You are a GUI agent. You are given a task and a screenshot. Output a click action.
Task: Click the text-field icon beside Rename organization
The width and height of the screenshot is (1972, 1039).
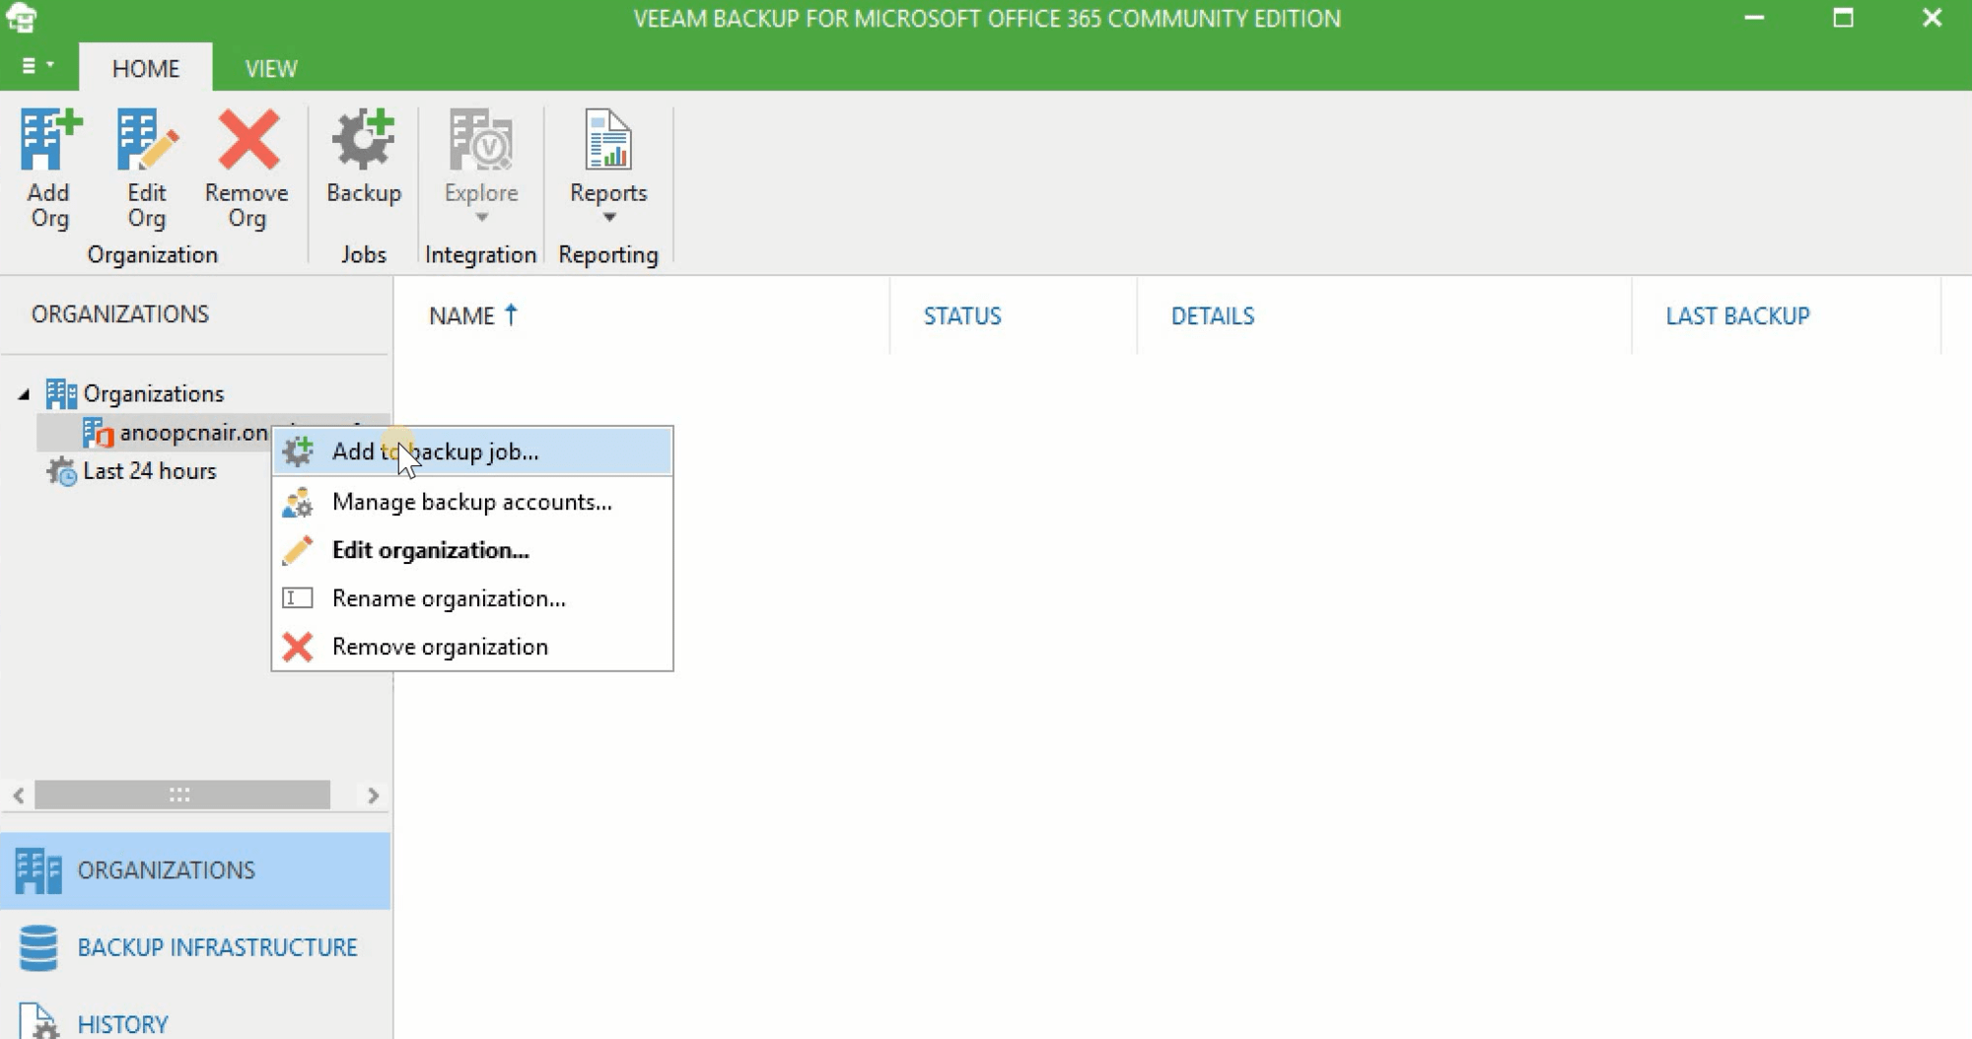298,598
